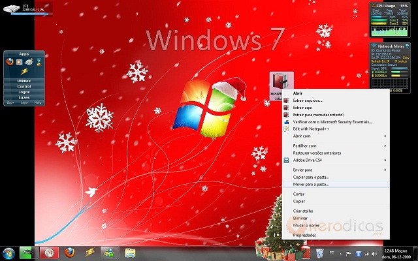Open the media player icon in Apps gadget
The width and height of the screenshot is (418, 261).
(19, 62)
